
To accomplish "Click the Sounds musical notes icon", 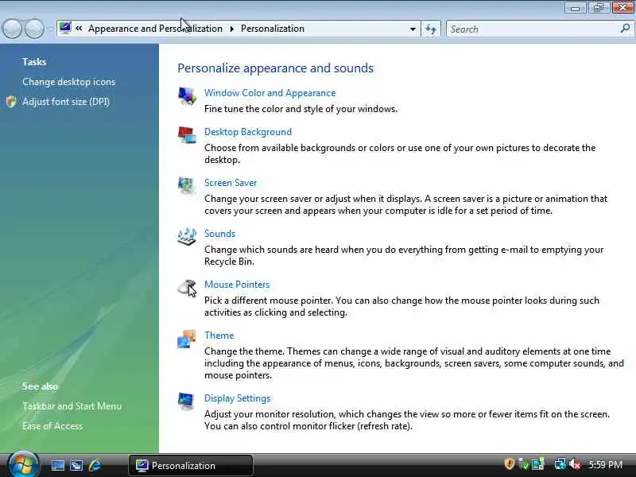I will [187, 236].
